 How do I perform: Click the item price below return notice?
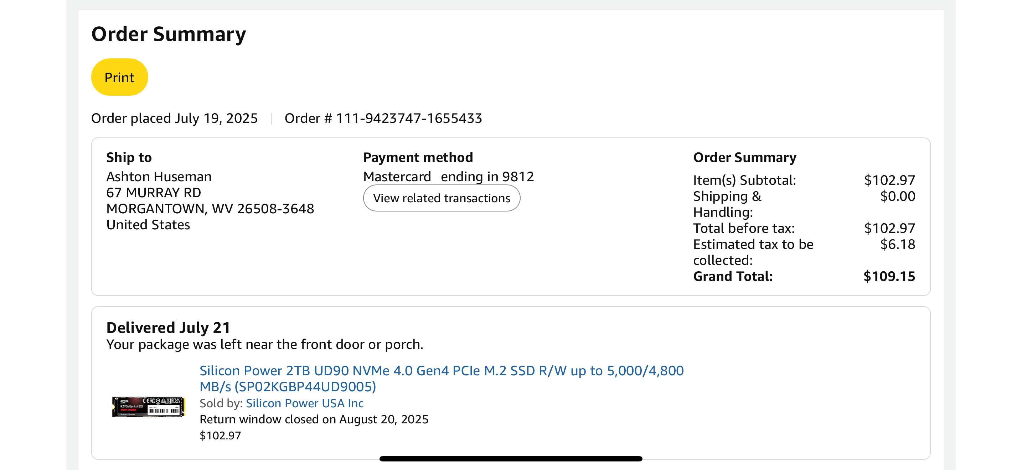(x=220, y=435)
